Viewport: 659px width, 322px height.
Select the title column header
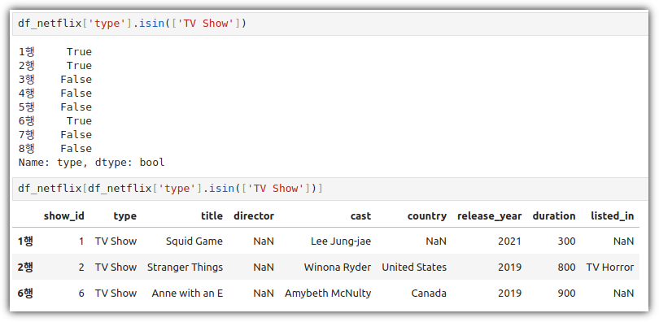(x=212, y=216)
